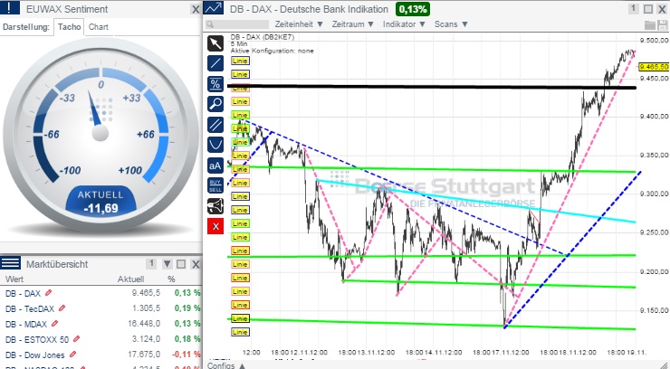Open the Zeitraum dropdown
670x369 pixels.
point(353,24)
